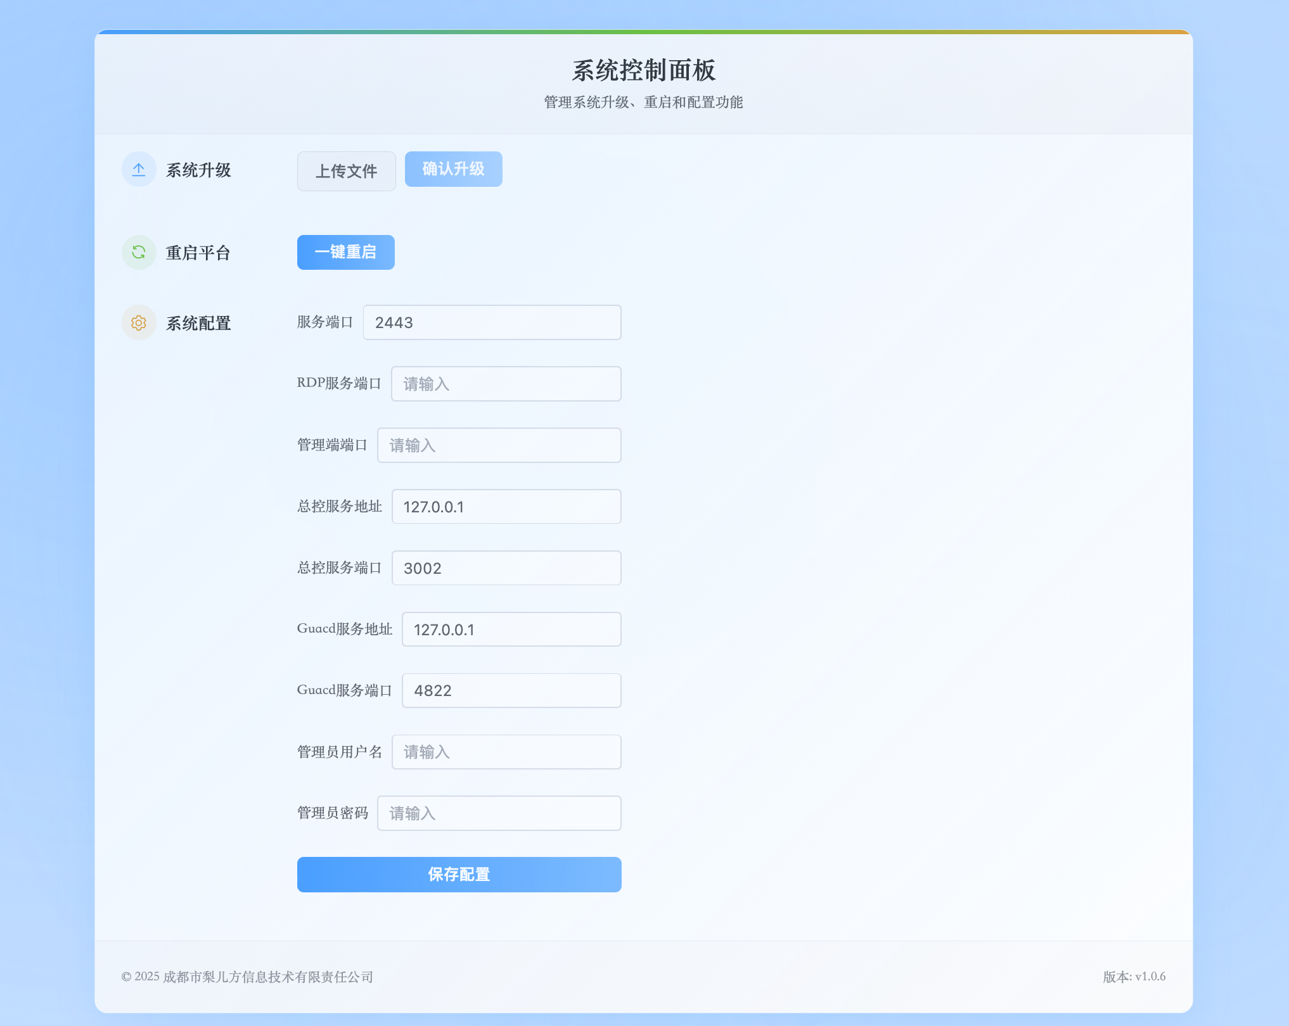Viewport: 1289px width, 1026px height.
Task: Focus the Guacd服务地址 input field
Action: click(511, 630)
